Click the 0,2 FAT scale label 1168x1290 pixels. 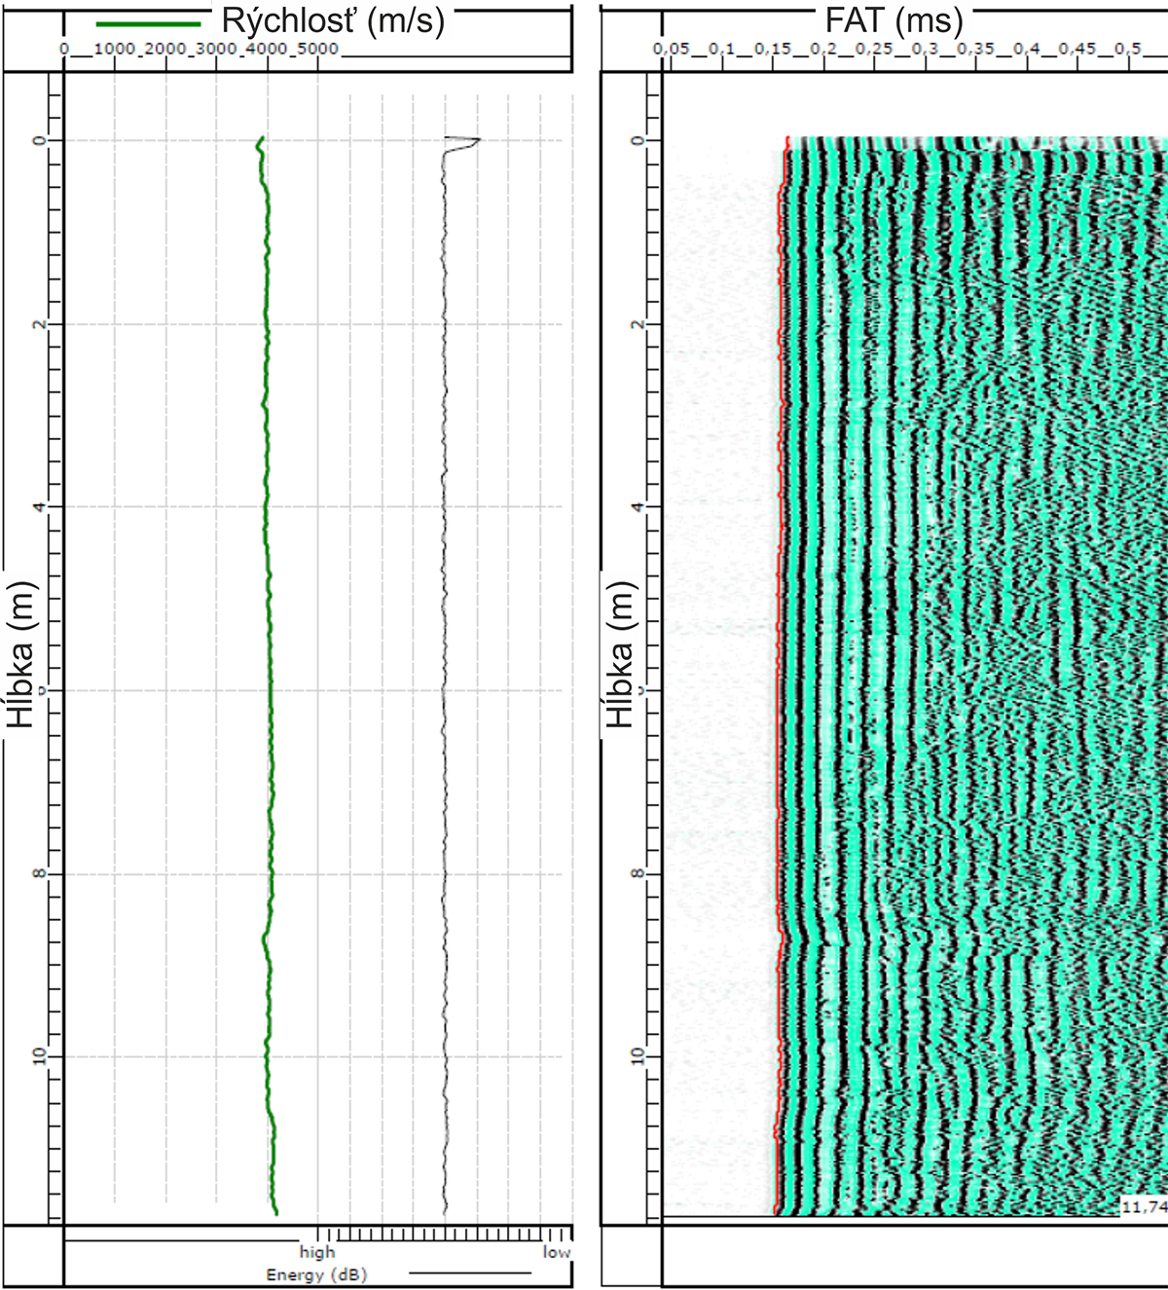(823, 49)
